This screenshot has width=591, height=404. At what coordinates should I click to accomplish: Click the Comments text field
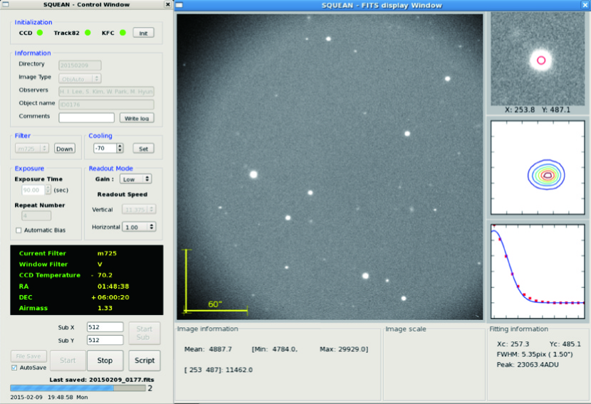point(85,117)
